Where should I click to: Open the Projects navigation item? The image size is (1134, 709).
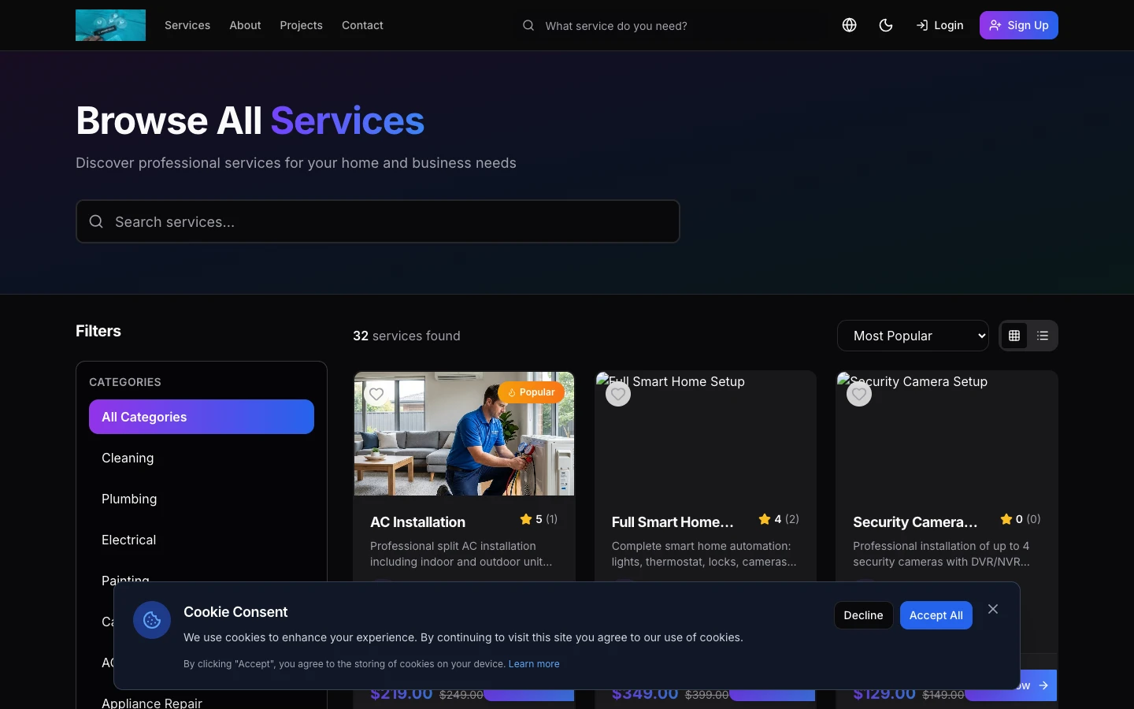[301, 25]
